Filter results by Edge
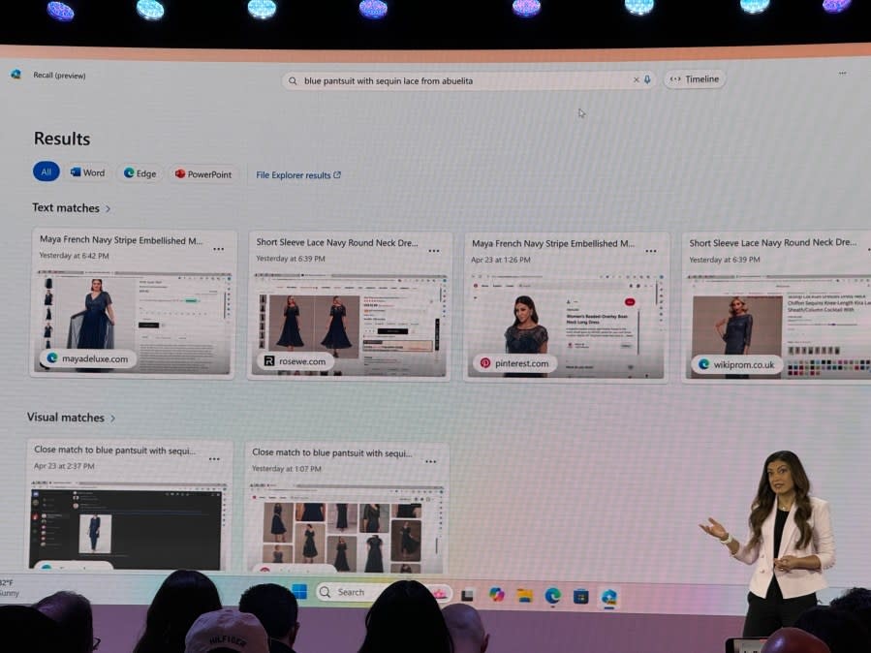 [x=140, y=174]
